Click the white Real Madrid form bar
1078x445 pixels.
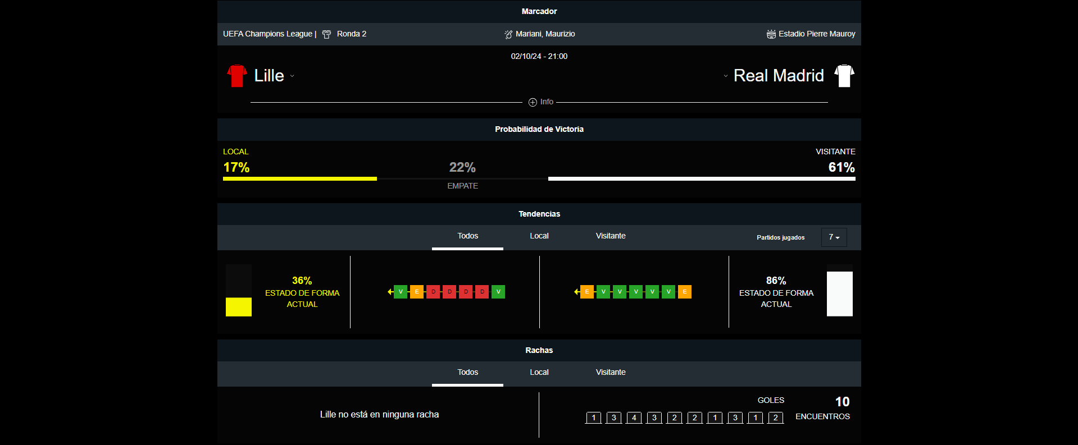point(839,294)
